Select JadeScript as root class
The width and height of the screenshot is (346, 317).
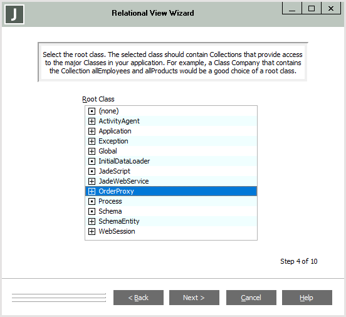(171, 171)
